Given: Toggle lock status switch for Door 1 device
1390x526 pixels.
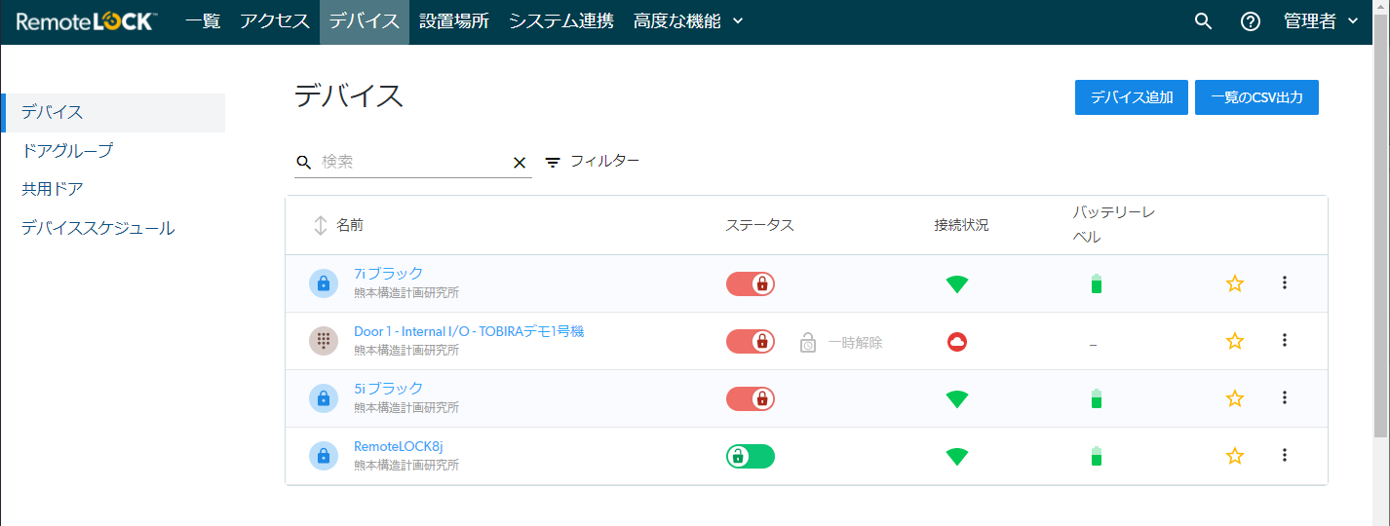Looking at the screenshot, I should (751, 342).
